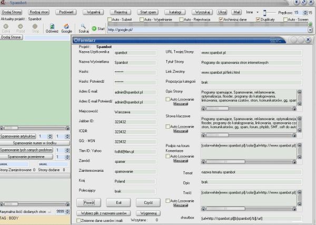Open the URL address bar dropdown
The width and height of the screenshot is (316, 225).
[x=310, y=30]
